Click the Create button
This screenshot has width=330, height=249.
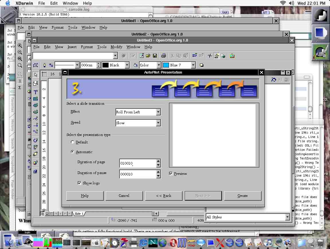(242, 195)
